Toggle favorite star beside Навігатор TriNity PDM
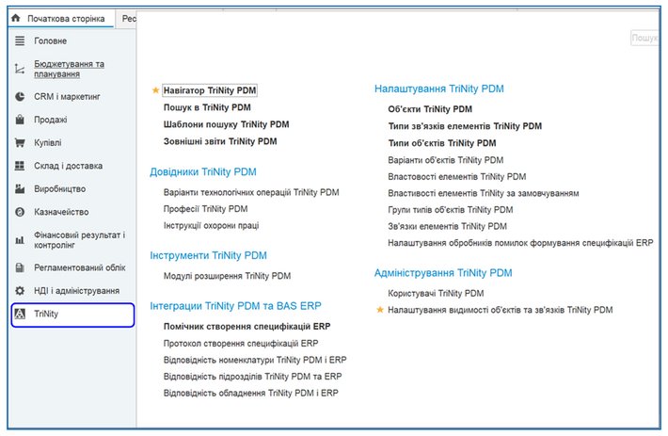Viewport: 668px width, 436px height. (155, 90)
